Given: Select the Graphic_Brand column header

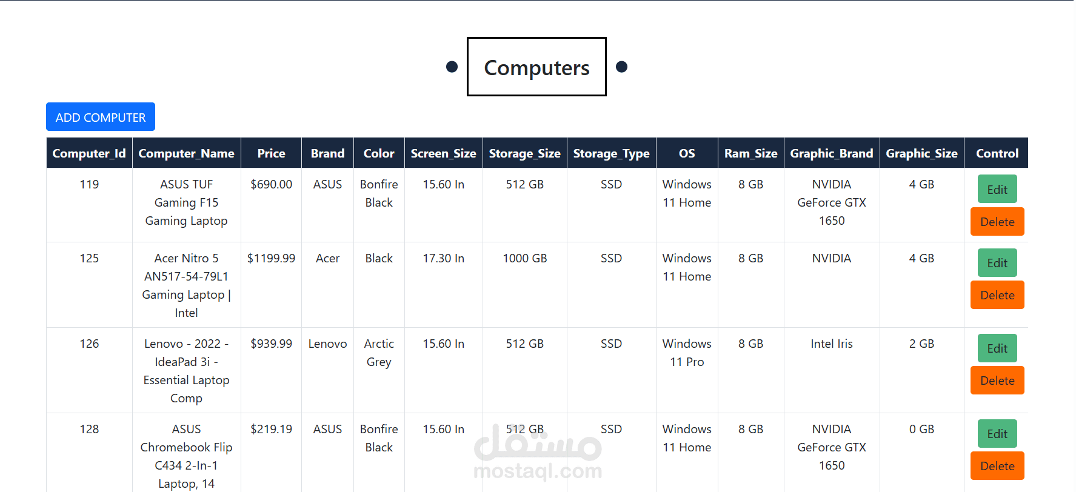Looking at the screenshot, I should click(x=832, y=153).
